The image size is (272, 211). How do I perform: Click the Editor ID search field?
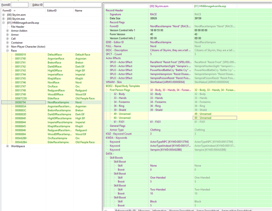(72, 5)
